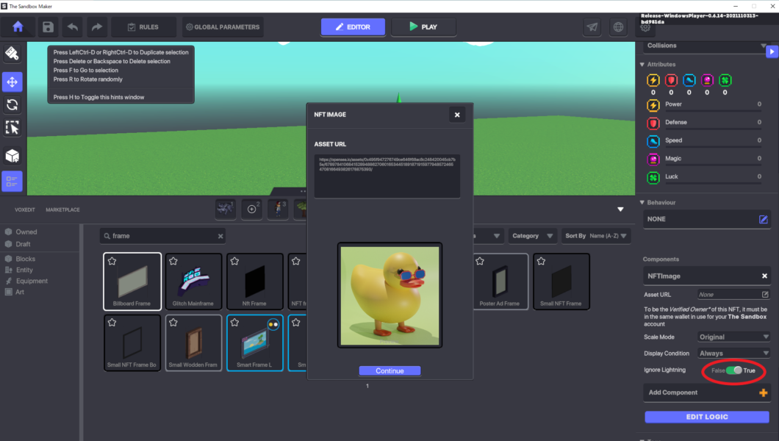The height and width of the screenshot is (441, 779).
Task: Open the Category filter dropdown
Action: tap(532, 236)
